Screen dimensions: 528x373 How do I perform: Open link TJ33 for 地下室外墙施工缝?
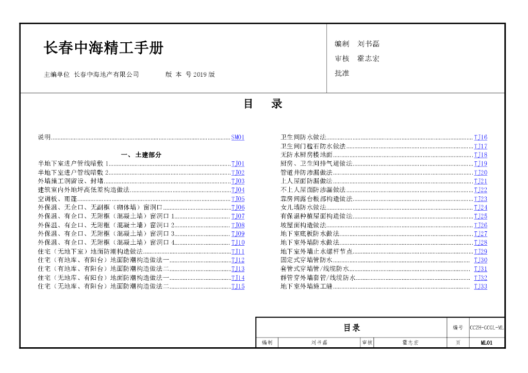[x=481, y=286]
